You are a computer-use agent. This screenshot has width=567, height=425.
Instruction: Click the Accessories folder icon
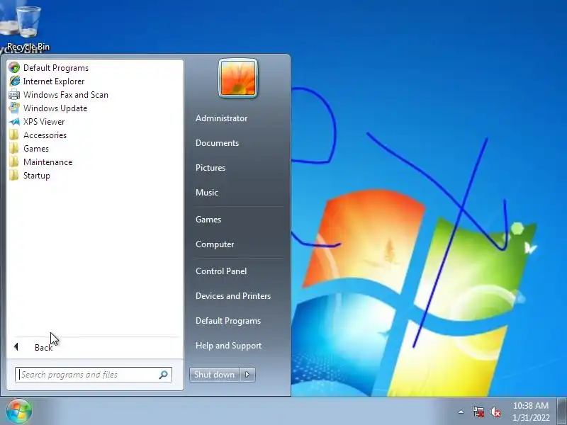(14, 135)
